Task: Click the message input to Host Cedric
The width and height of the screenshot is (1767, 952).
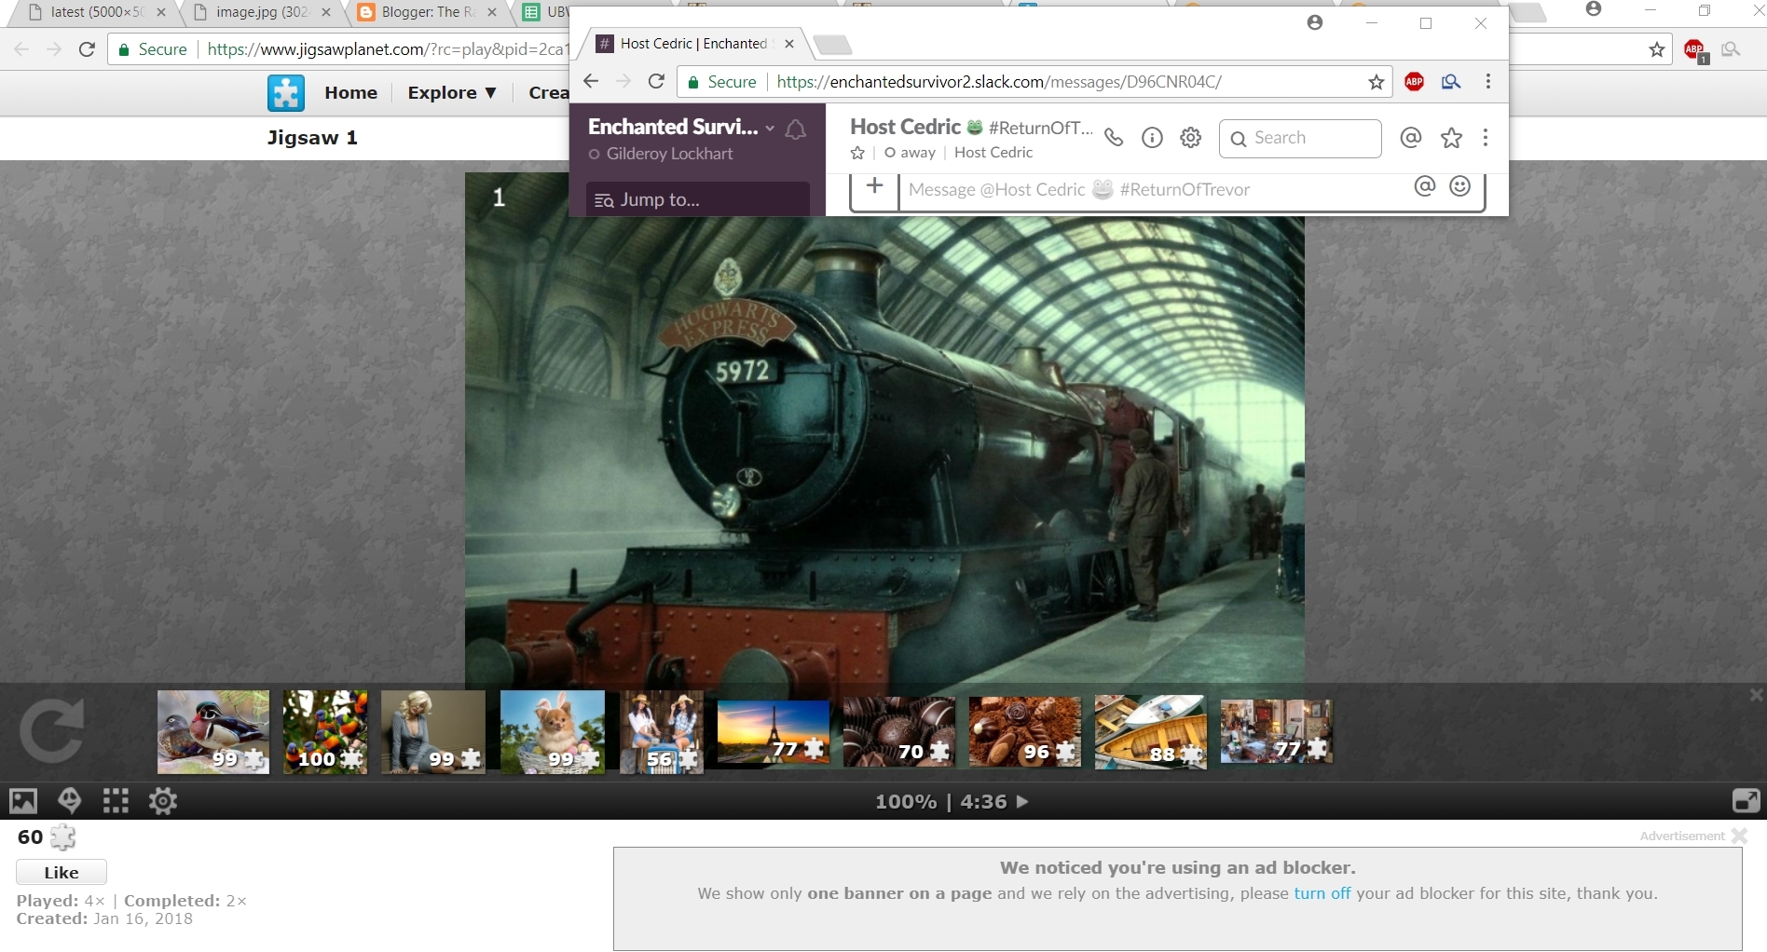Action: (1156, 190)
